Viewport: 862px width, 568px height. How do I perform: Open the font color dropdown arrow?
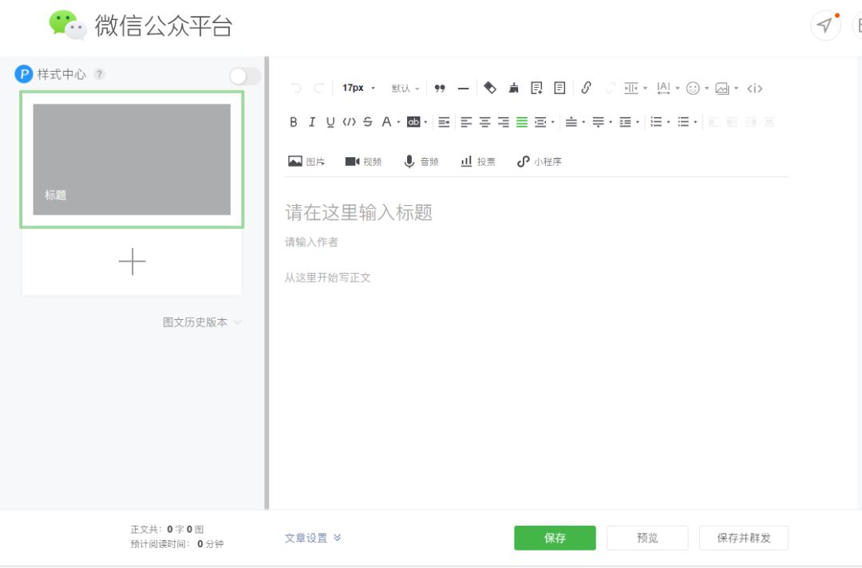click(398, 122)
